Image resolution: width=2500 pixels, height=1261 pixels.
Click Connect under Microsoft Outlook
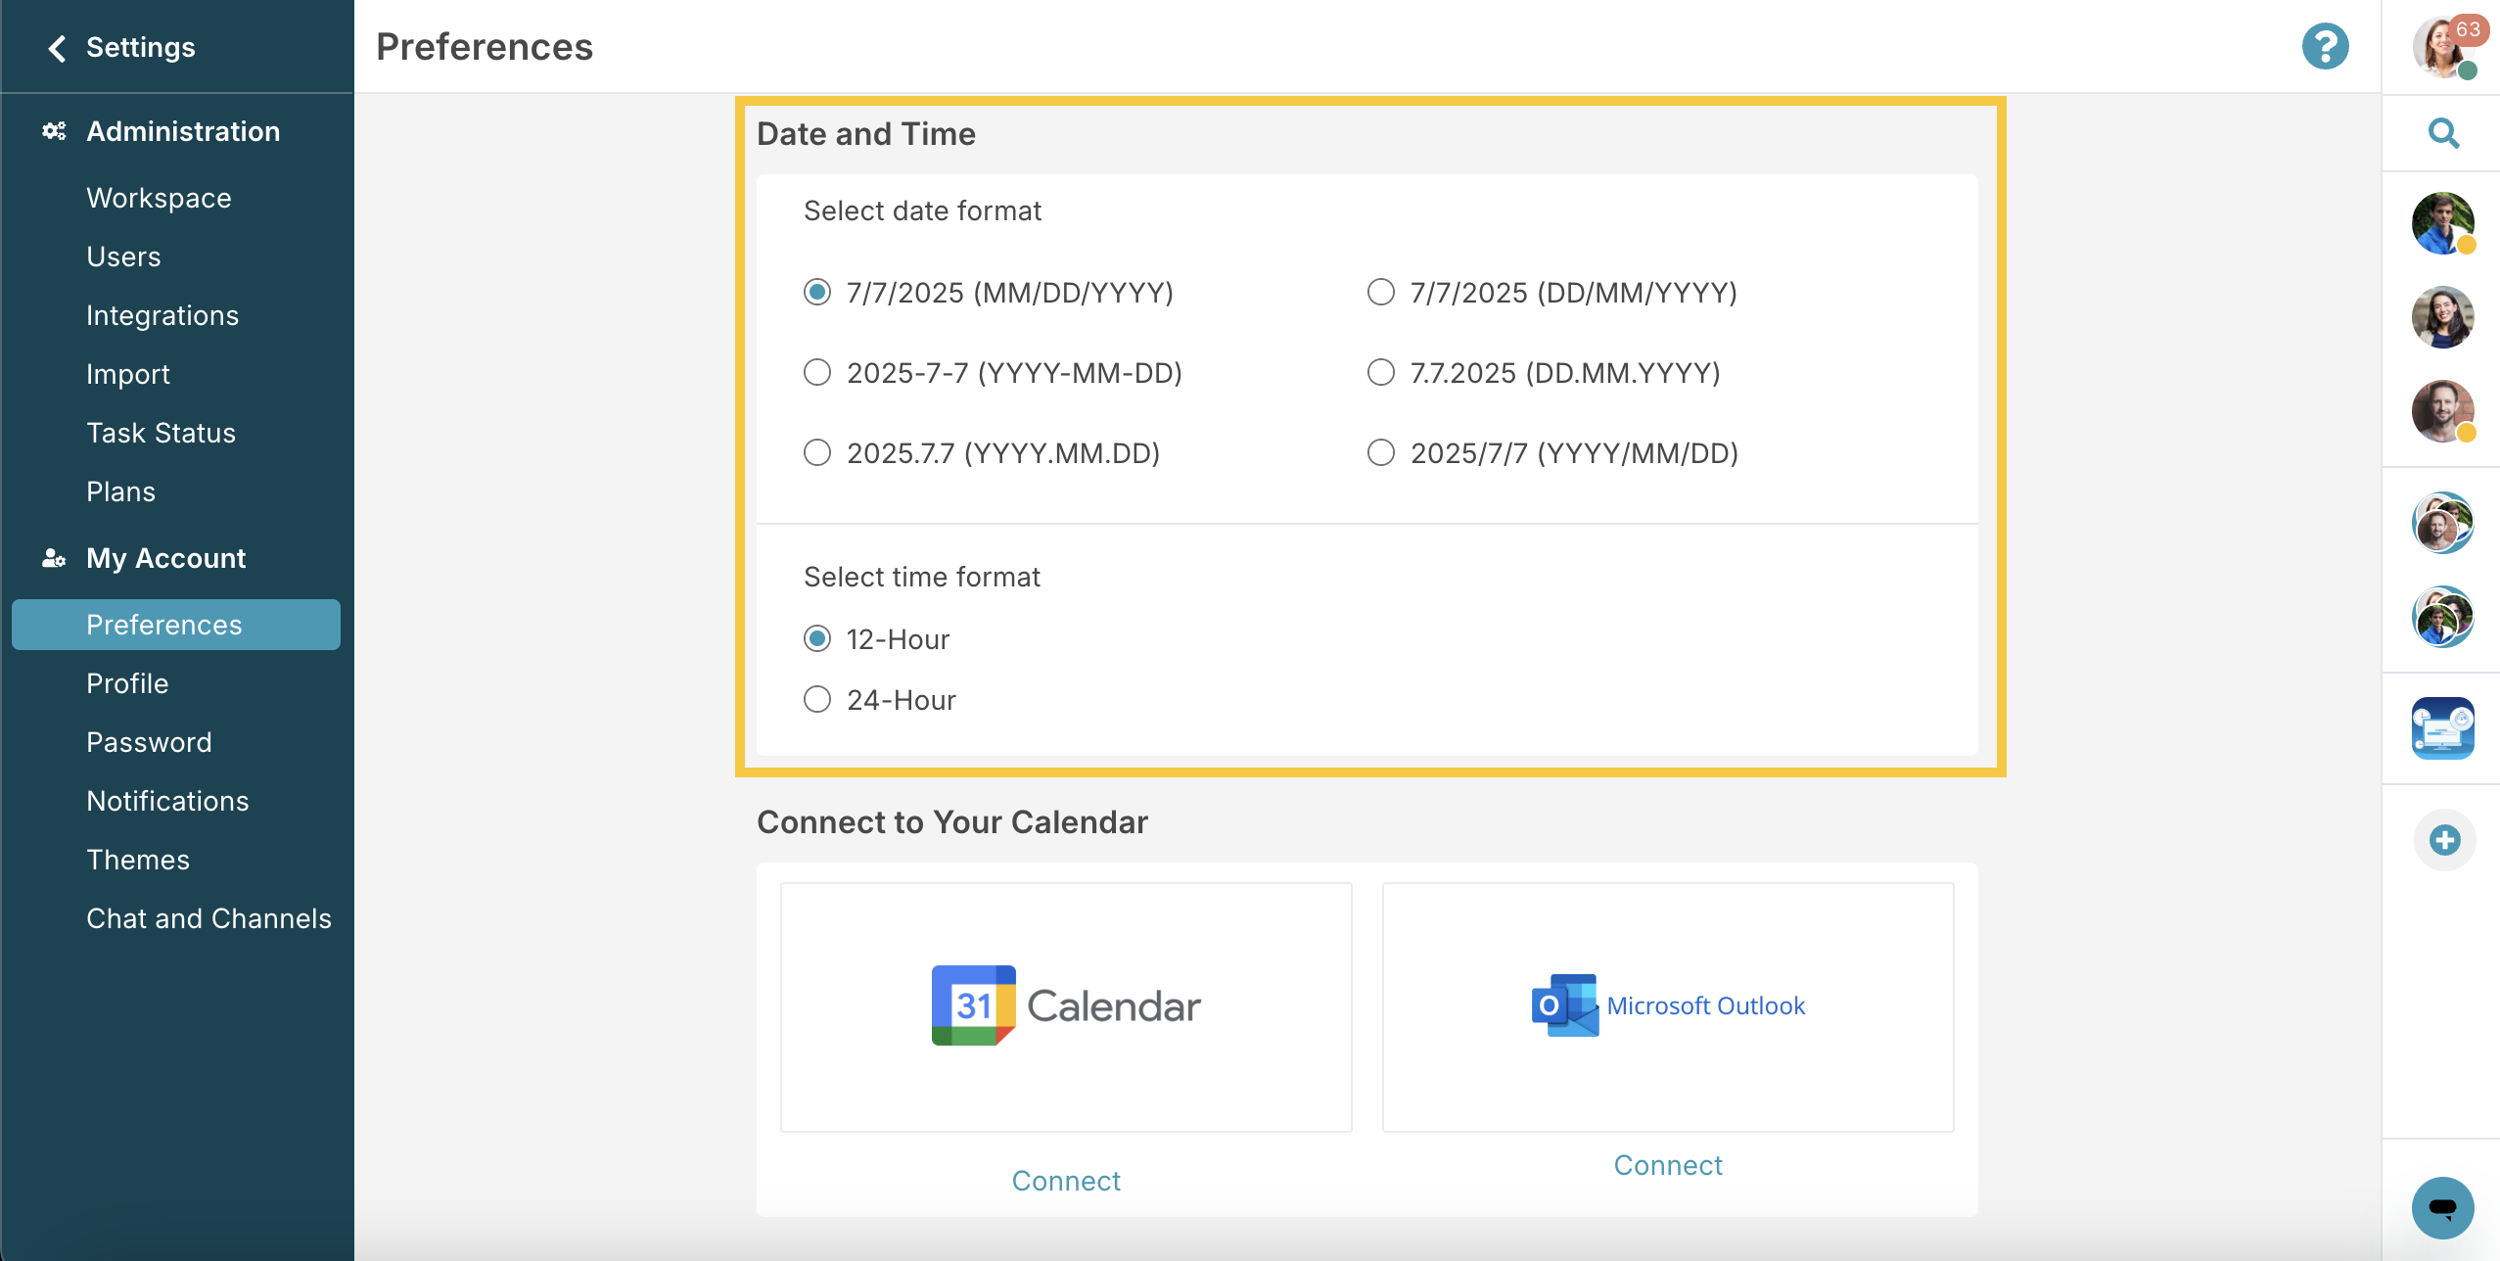point(1667,1164)
